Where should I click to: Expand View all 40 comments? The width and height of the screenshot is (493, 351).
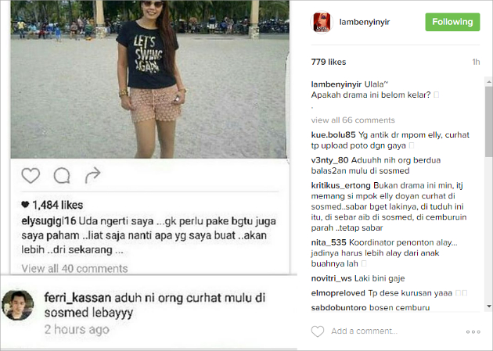click(x=74, y=268)
